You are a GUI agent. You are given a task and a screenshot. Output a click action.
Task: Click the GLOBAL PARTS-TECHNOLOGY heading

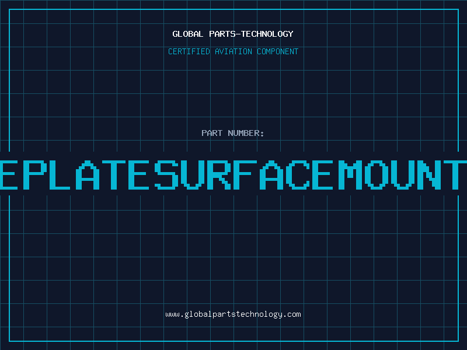(233, 34)
